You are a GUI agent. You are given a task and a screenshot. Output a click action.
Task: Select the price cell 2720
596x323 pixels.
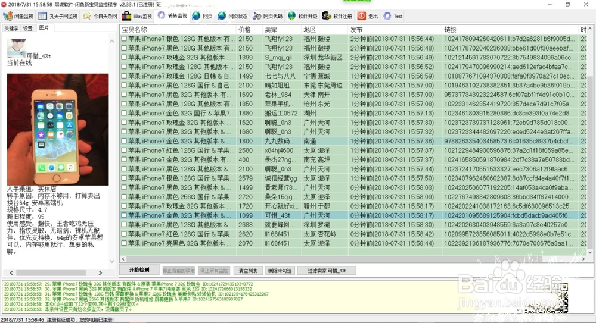tap(249, 197)
